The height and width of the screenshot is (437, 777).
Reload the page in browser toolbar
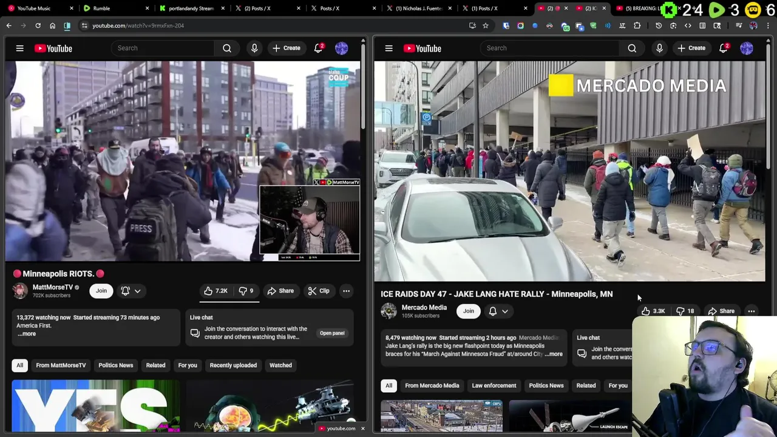click(x=38, y=25)
